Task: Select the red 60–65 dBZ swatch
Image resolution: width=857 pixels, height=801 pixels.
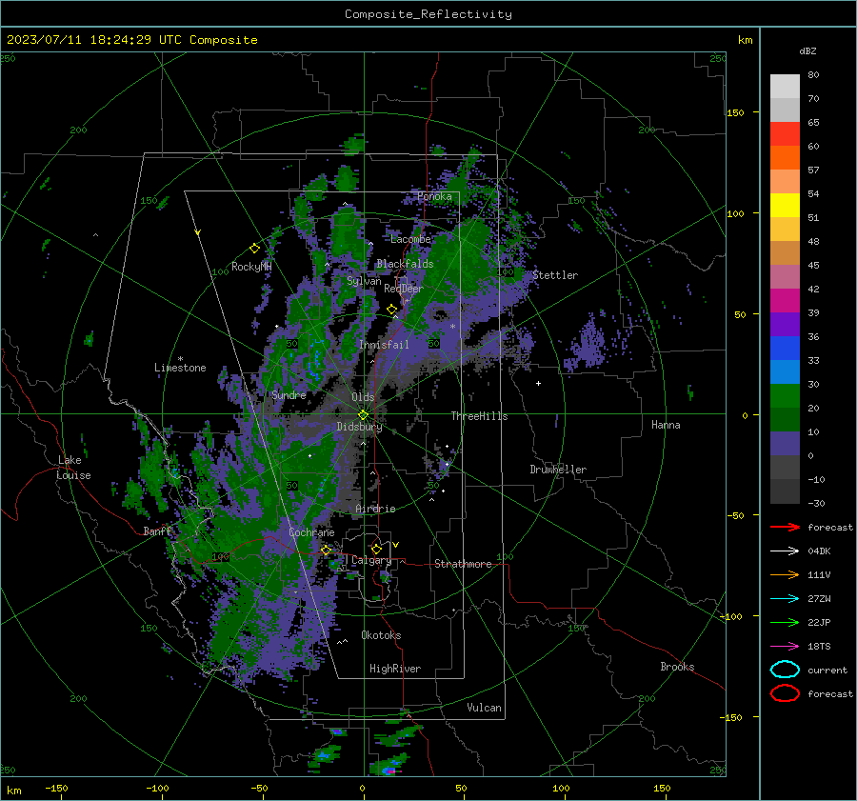Action: [x=785, y=134]
